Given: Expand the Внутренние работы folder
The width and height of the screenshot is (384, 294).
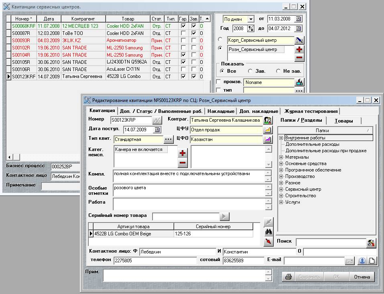Looking at the screenshot, I should click(281, 138).
